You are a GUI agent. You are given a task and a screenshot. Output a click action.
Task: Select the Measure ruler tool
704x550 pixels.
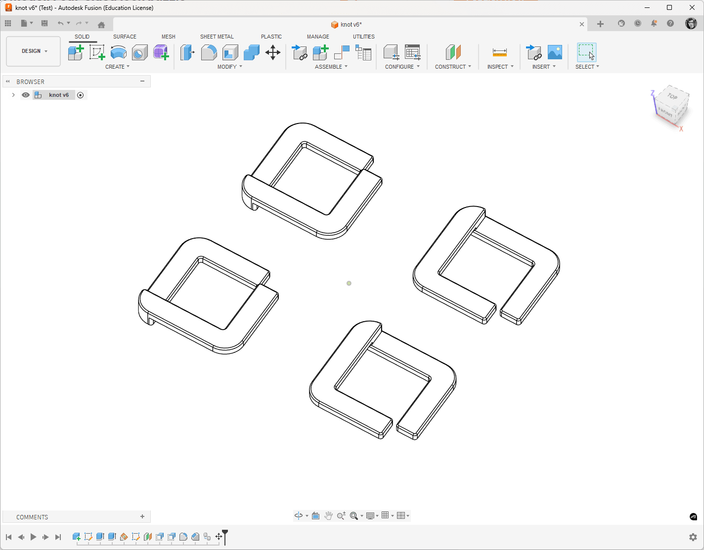(x=500, y=52)
